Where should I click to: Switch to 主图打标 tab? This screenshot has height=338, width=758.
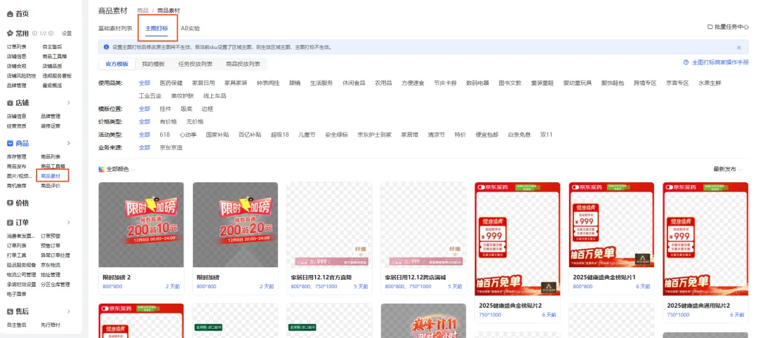157,29
